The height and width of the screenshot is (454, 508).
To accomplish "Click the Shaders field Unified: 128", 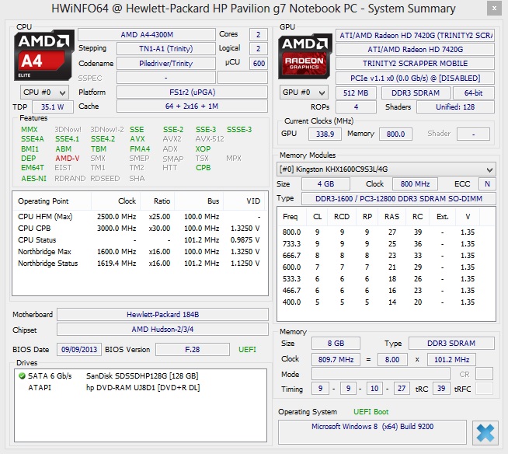I will coord(455,107).
